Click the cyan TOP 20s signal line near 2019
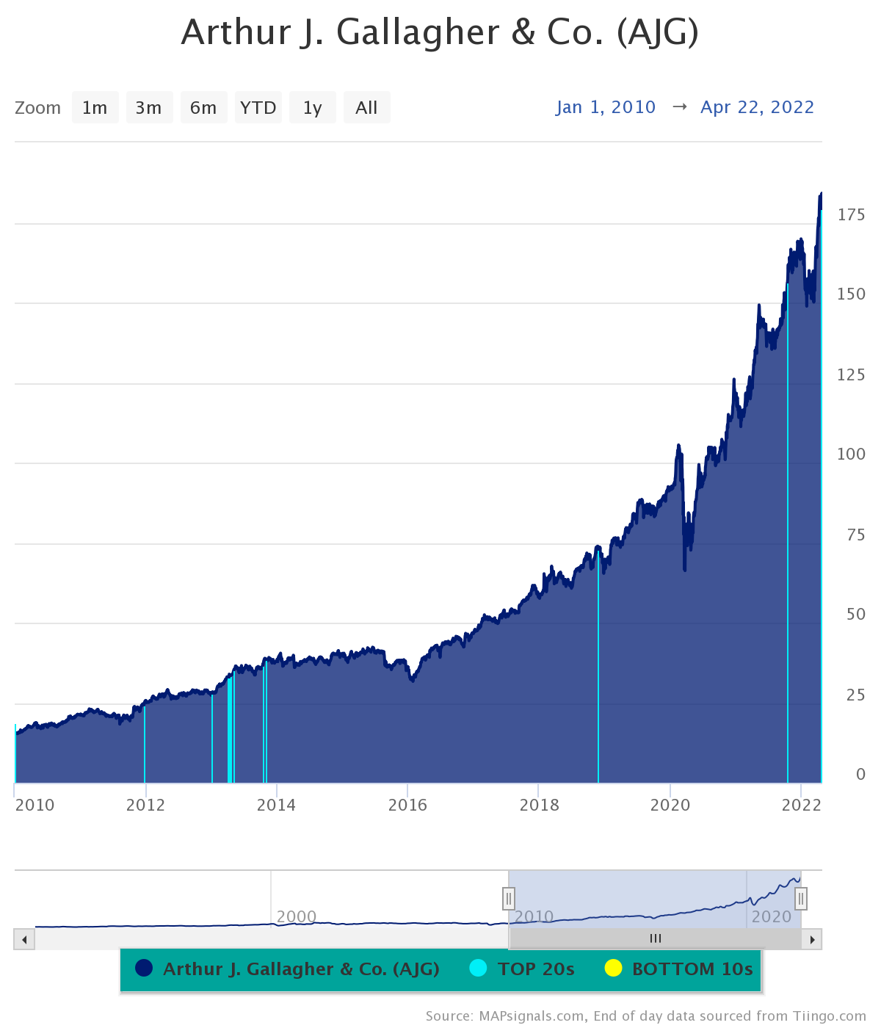The image size is (881, 1028). tap(598, 667)
